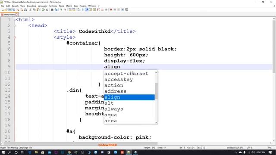Click the Zoom In toolbar icon
276x155 pixels.
(61, 9)
